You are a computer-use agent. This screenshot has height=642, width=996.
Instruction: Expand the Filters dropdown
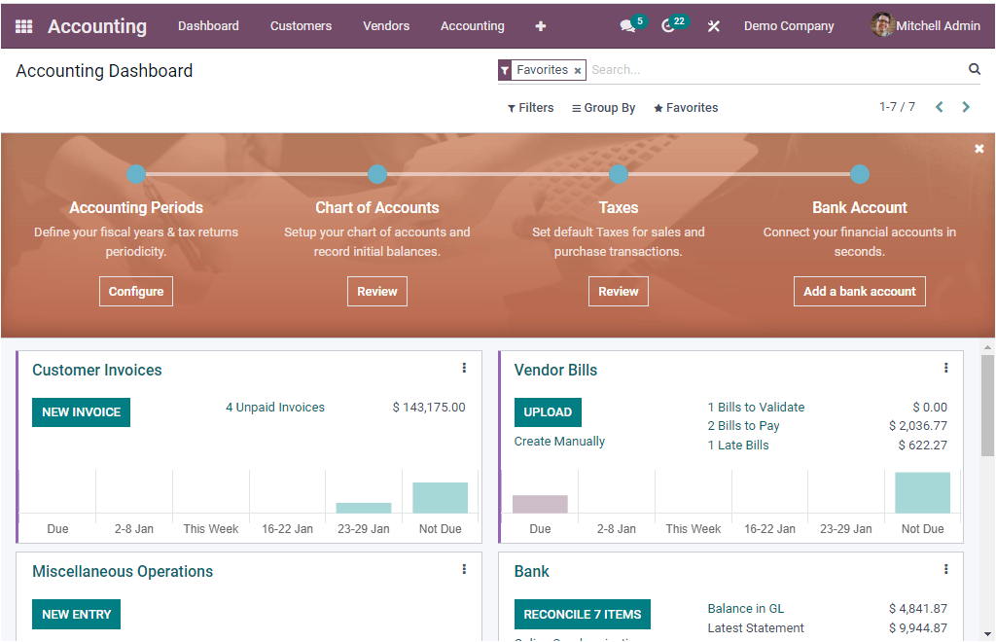click(531, 108)
